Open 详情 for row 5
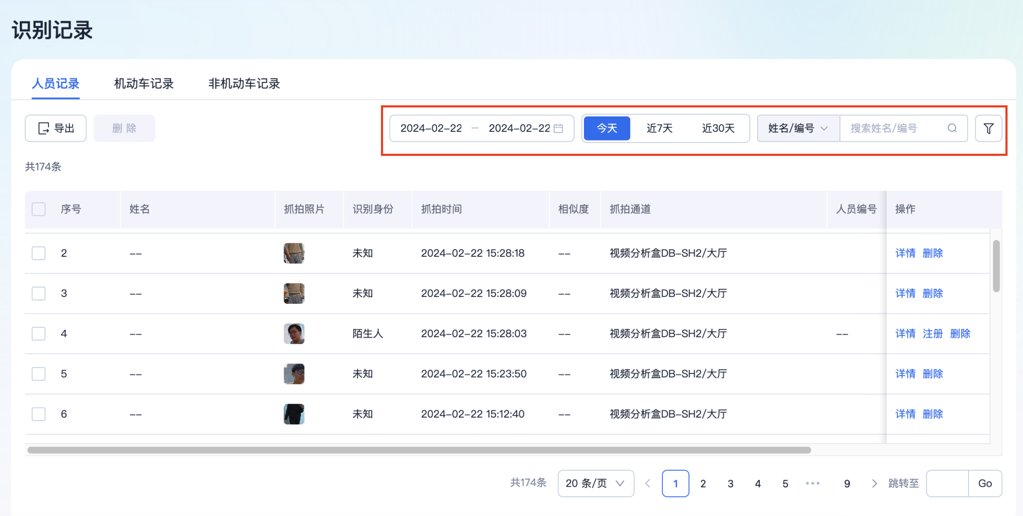 [x=905, y=374]
